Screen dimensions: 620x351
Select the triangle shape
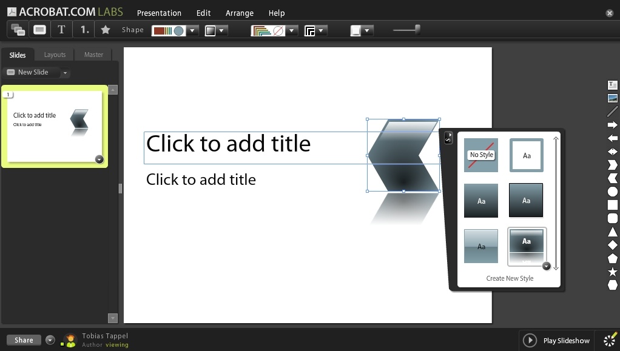[x=613, y=232]
